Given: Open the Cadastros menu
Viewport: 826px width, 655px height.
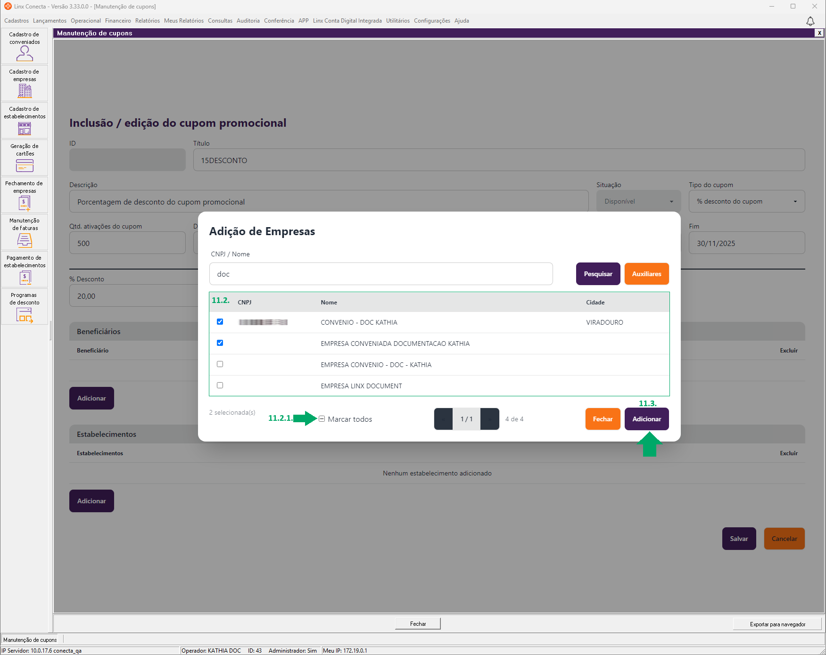Looking at the screenshot, I should pyautogui.click(x=17, y=21).
